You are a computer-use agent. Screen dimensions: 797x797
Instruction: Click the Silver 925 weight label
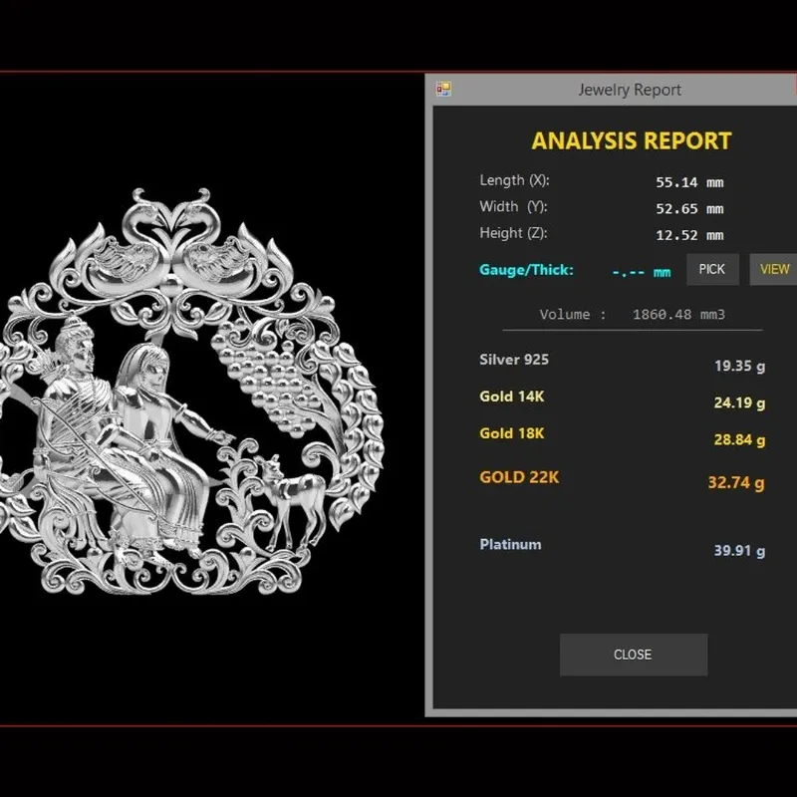tap(514, 360)
